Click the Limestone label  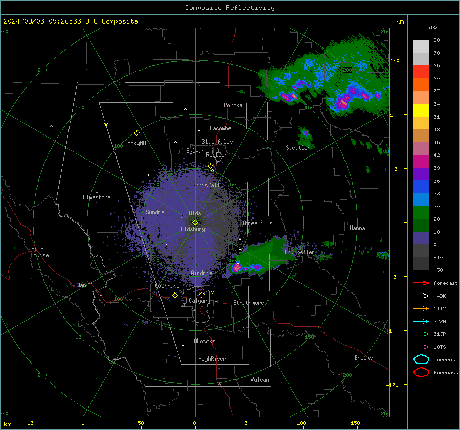click(x=97, y=197)
